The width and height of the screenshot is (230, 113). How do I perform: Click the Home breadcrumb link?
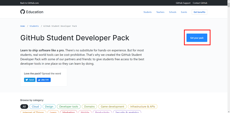pyautogui.click(x=22, y=26)
